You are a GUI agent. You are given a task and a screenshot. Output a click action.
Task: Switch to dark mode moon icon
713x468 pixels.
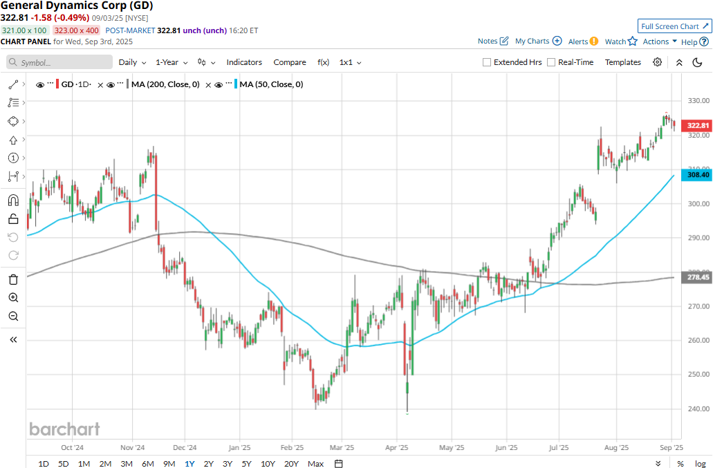click(697, 62)
